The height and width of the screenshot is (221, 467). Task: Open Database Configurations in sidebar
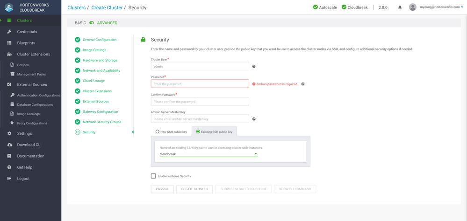pos(35,104)
